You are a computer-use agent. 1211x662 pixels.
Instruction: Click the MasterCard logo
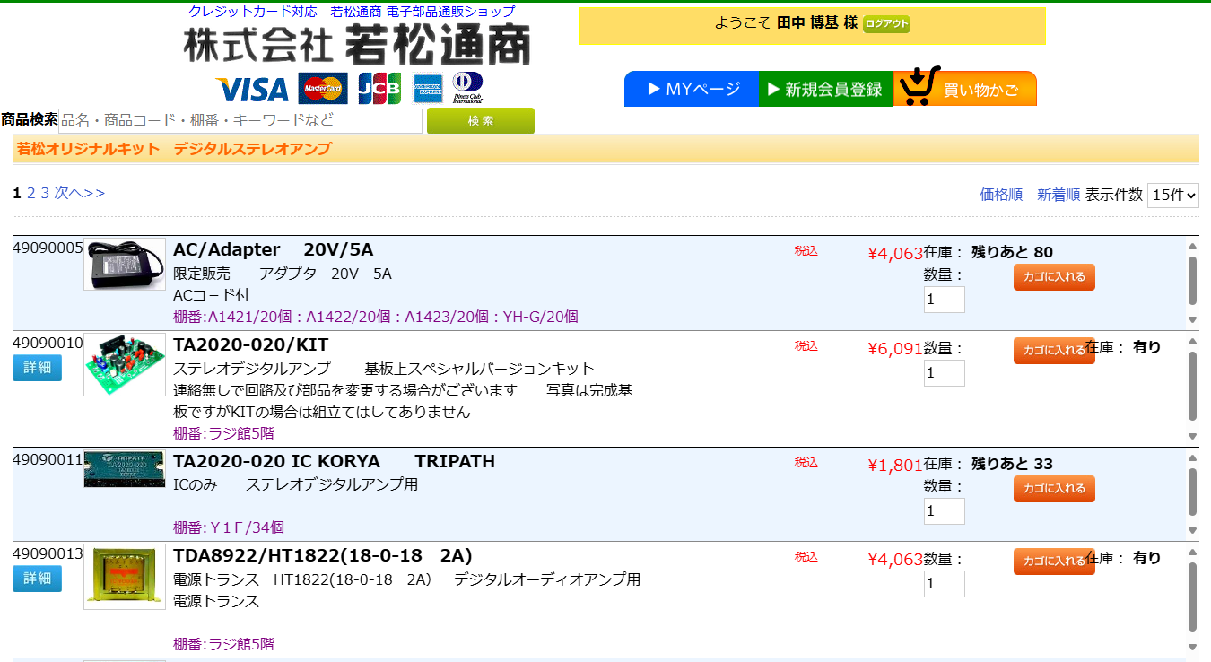tap(322, 89)
